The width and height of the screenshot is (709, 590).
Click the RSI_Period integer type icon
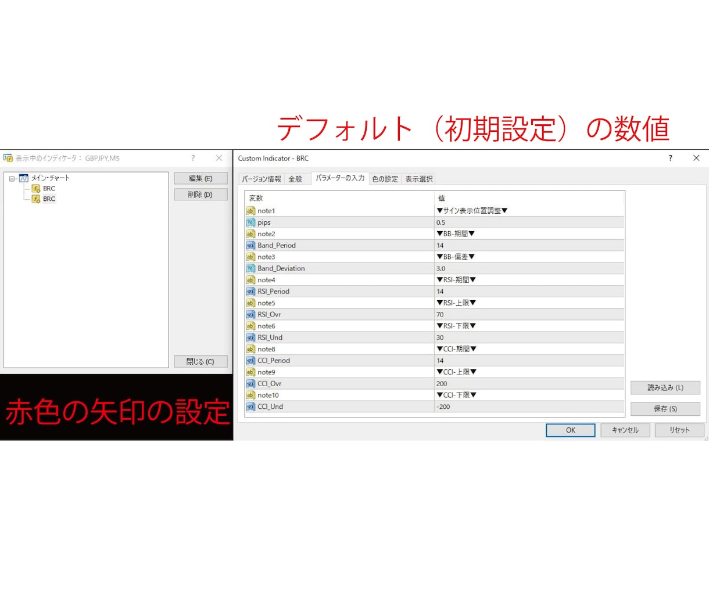(x=250, y=292)
